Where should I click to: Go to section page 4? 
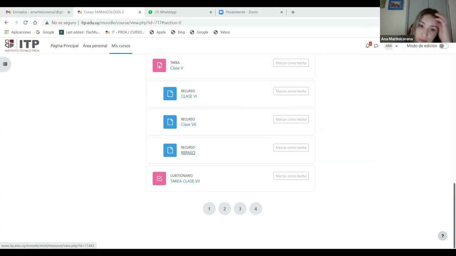[255, 209]
